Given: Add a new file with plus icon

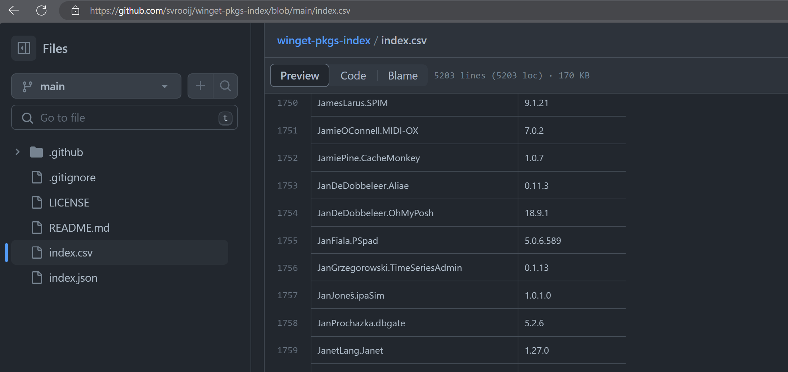Looking at the screenshot, I should (x=201, y=86).
